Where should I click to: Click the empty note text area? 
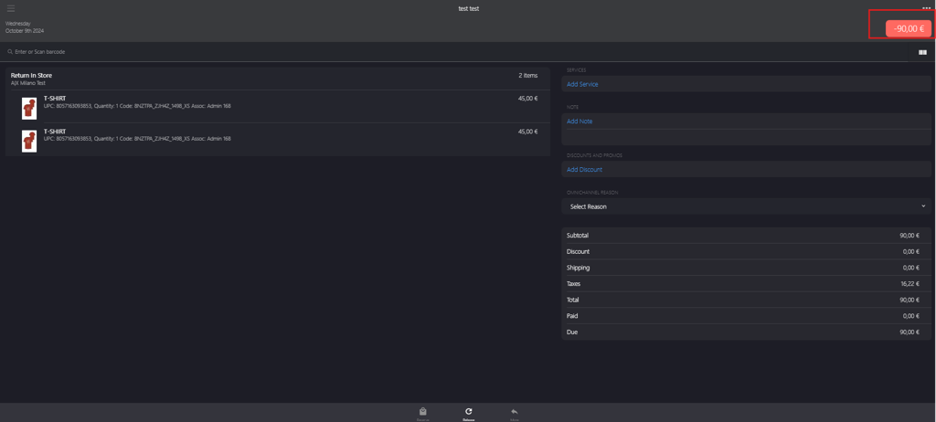pyautogui.click(x=746, y=137)
